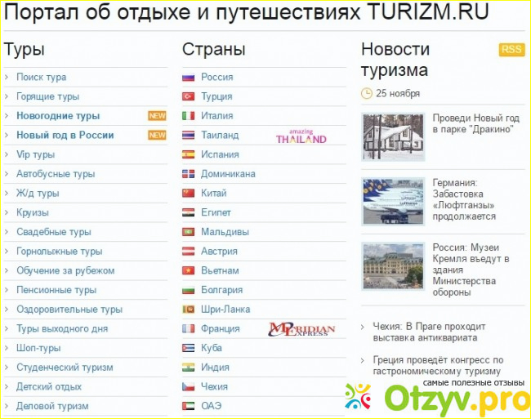The height and width of the screenshot is (419, 531).
Task: Click the clock icon next to 25 ноября
Action: click(367, 93)
